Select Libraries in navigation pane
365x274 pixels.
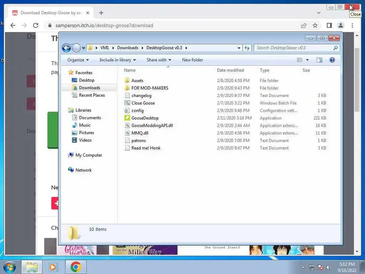pyautogui.click(x=83, y=110)
